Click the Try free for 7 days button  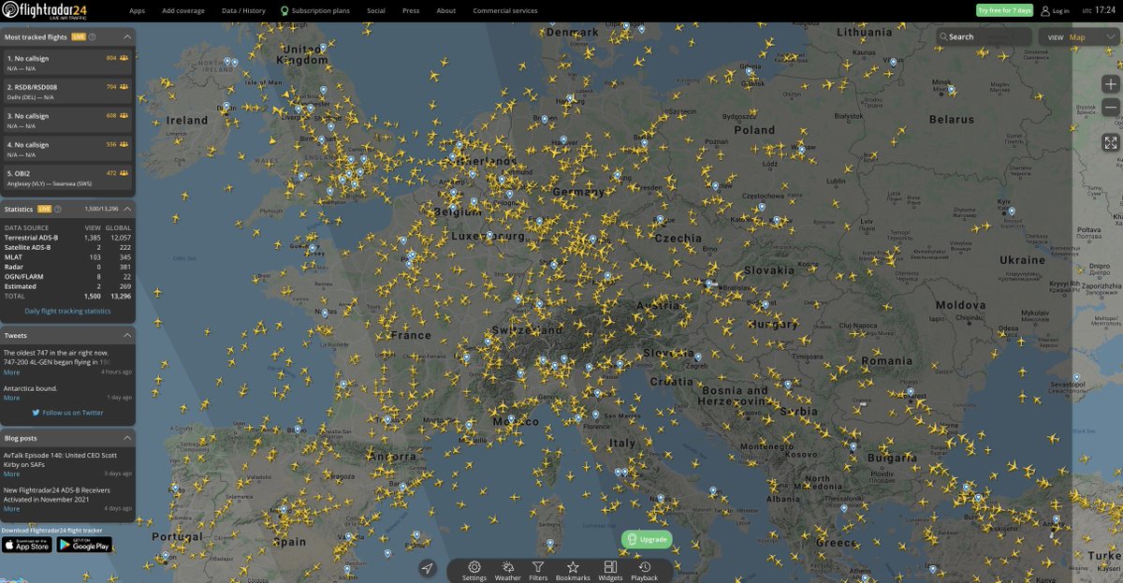coord(1003,10)
